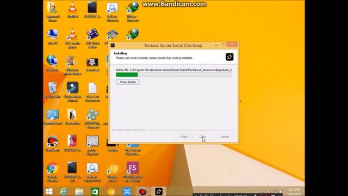Cancel the Social Club installation

coord(225,137)
